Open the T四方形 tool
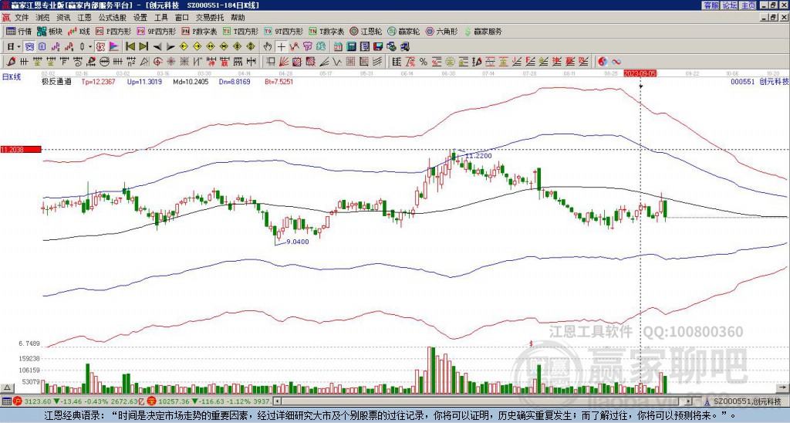The height and width of the screenshot is (423, 790). tap(241, 31)
